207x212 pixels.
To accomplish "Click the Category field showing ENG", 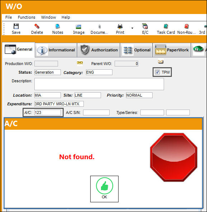I will tap(99, 72).
